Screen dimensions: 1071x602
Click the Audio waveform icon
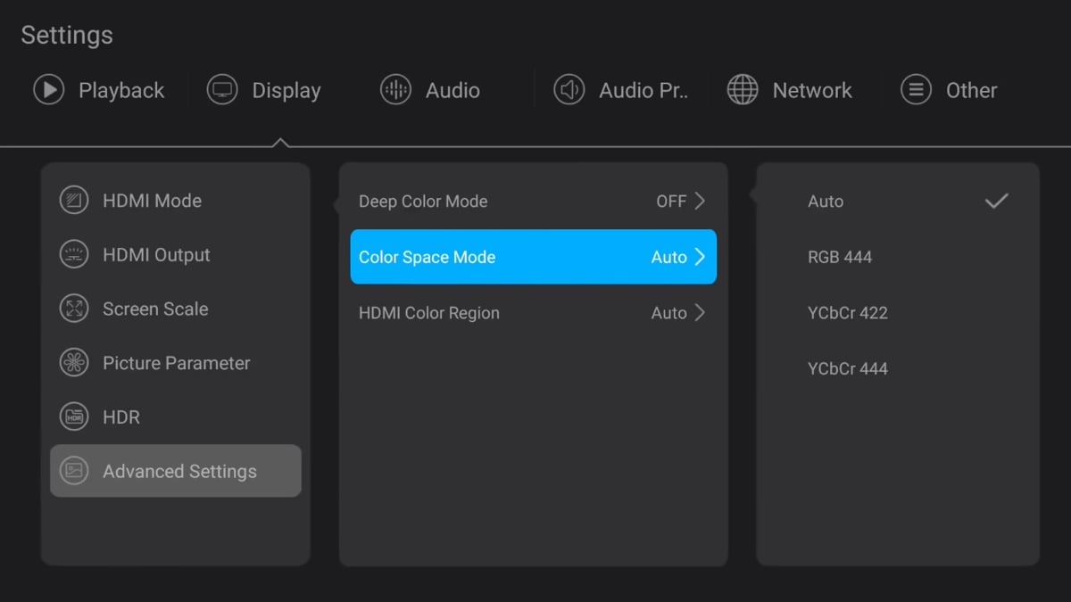coord(395,90)
